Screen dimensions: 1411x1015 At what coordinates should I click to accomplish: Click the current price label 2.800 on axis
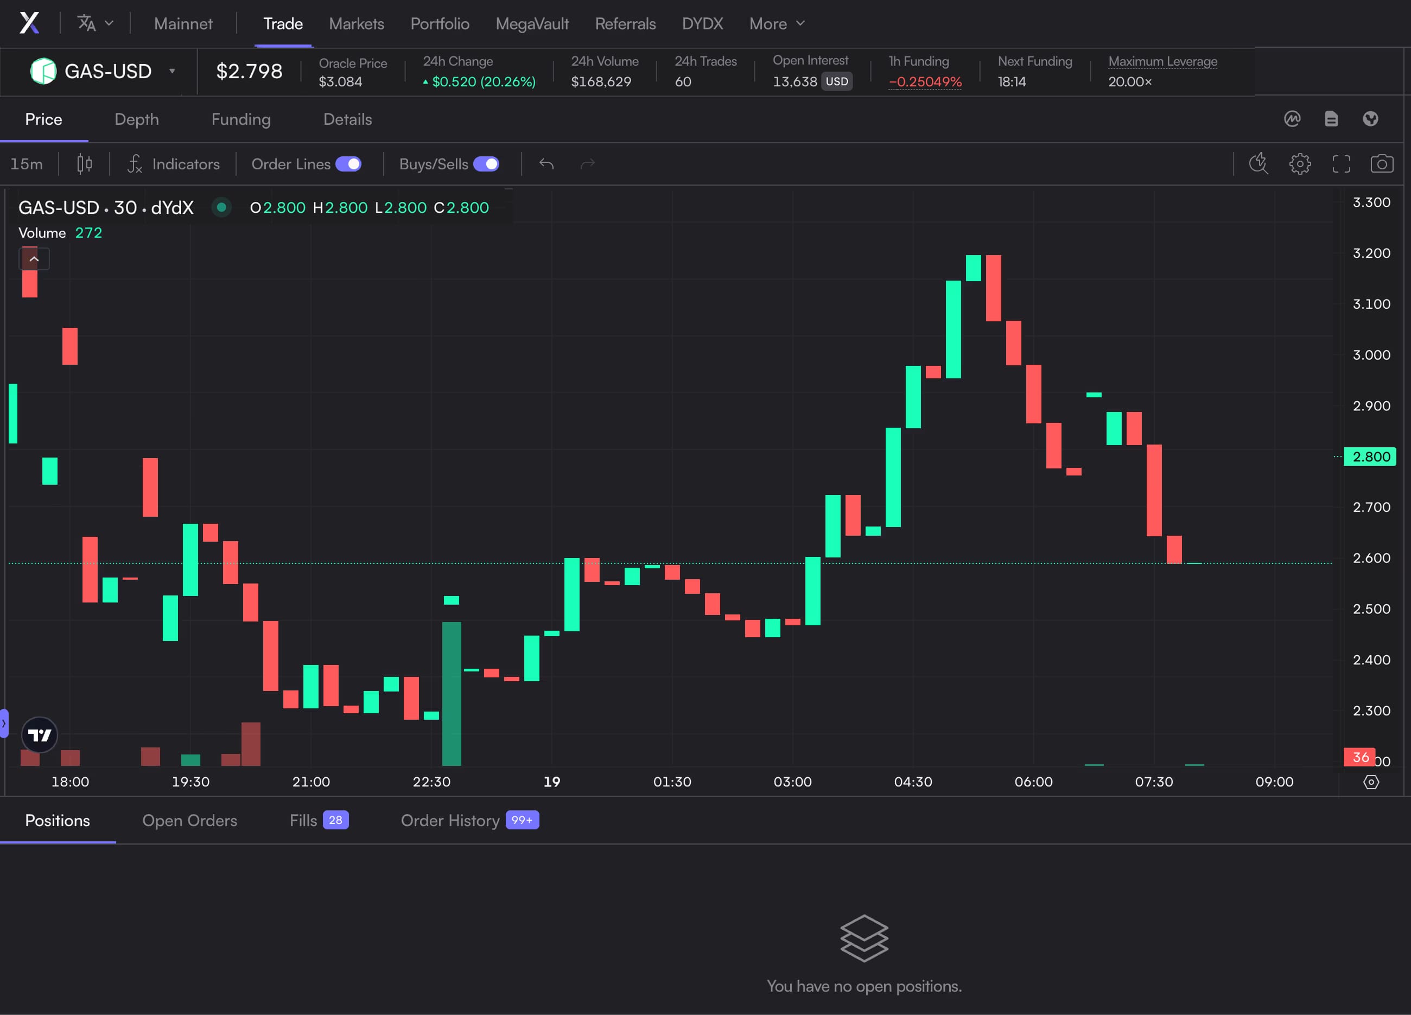1369,457
